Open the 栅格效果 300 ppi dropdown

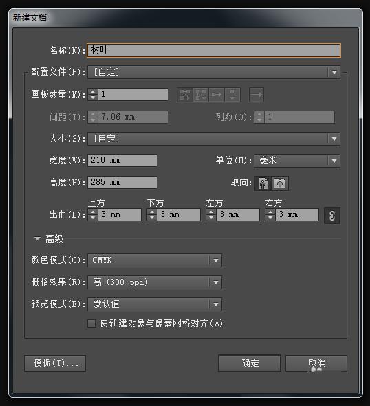pos(155,282)
